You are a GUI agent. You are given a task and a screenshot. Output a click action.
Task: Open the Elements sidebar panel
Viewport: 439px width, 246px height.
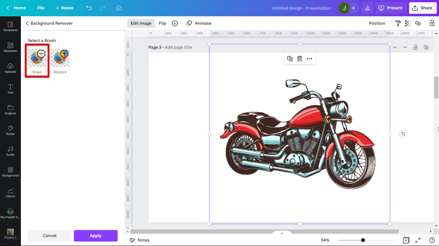pos(10,47)
